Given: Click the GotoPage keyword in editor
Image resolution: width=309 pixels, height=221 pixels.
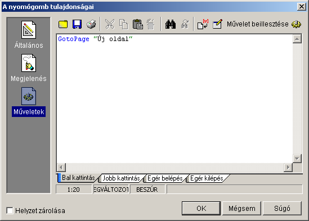Looking at the screenshot, I should 74,39.
